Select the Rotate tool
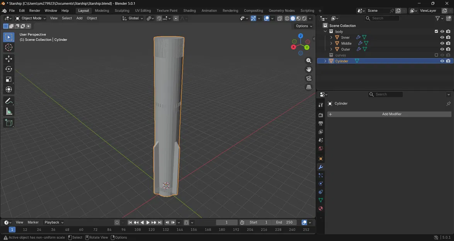 [x=9, y=69]
